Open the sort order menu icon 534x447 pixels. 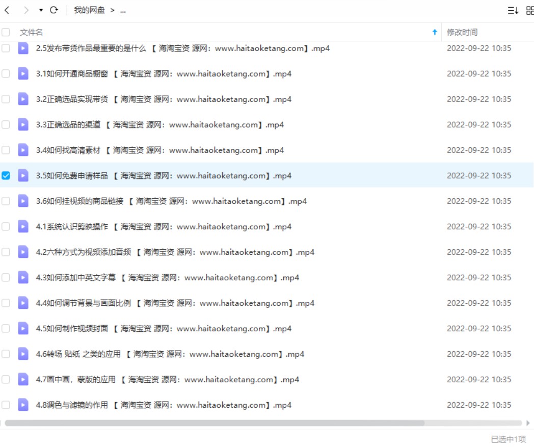click(x=513, y=11)
